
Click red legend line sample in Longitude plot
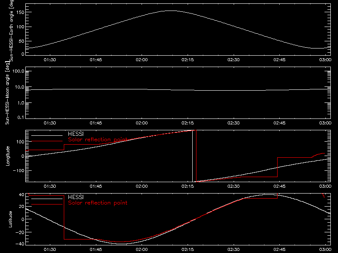(47, 141)
